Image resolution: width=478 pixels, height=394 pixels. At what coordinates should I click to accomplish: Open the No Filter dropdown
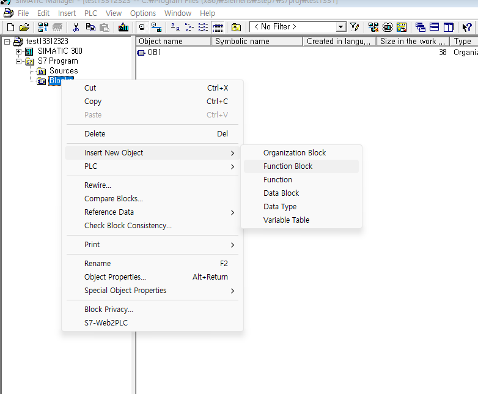(x=341, y=27)
